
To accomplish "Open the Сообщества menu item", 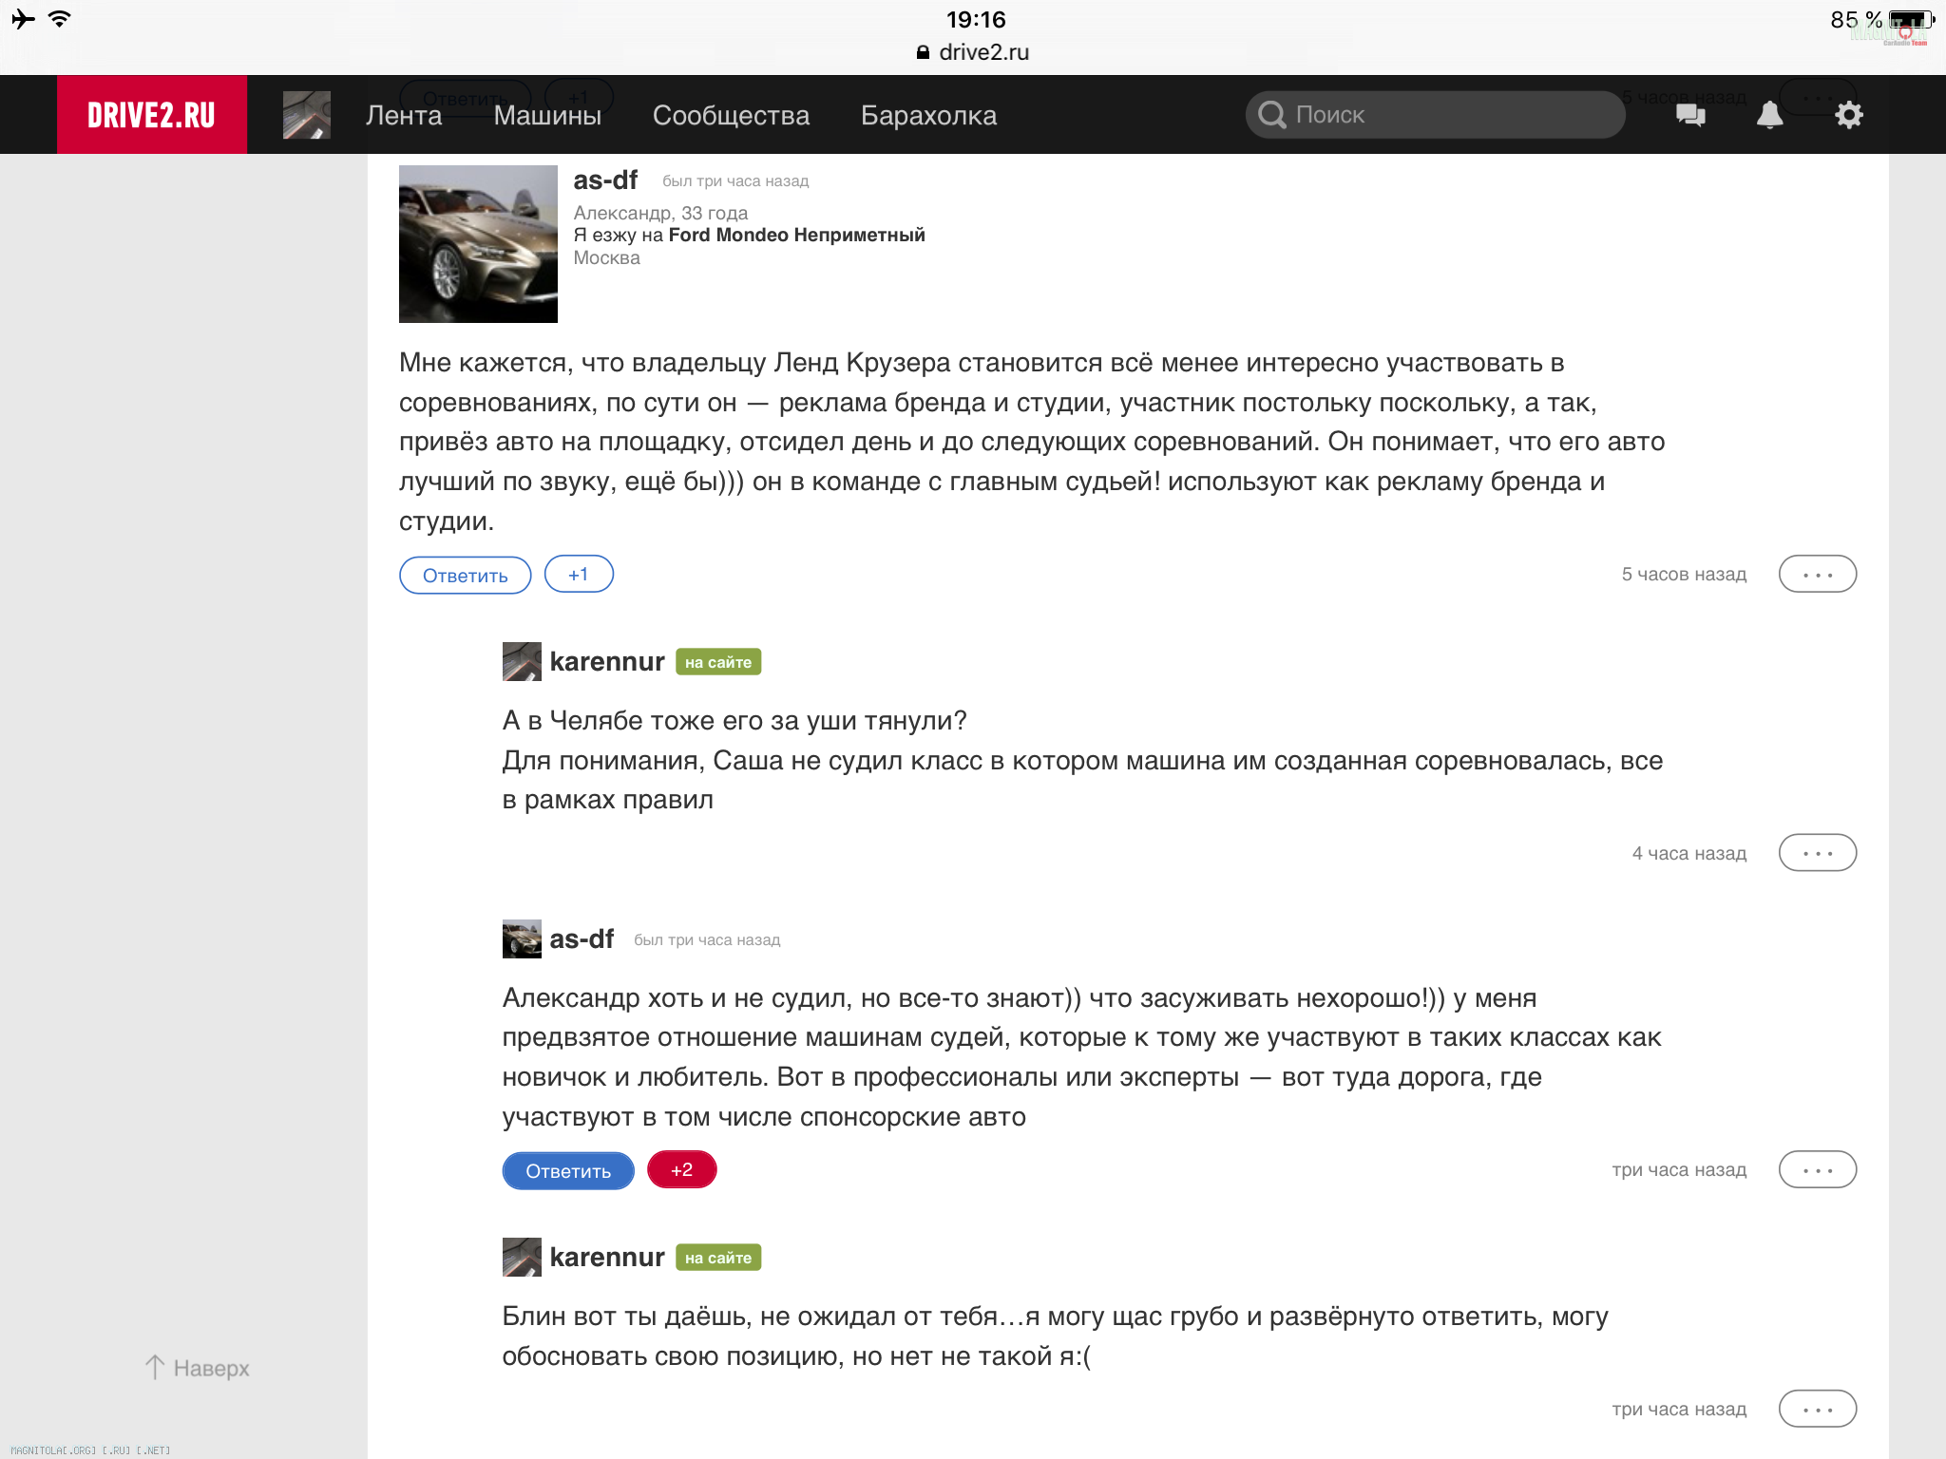I will click(731, 115).
